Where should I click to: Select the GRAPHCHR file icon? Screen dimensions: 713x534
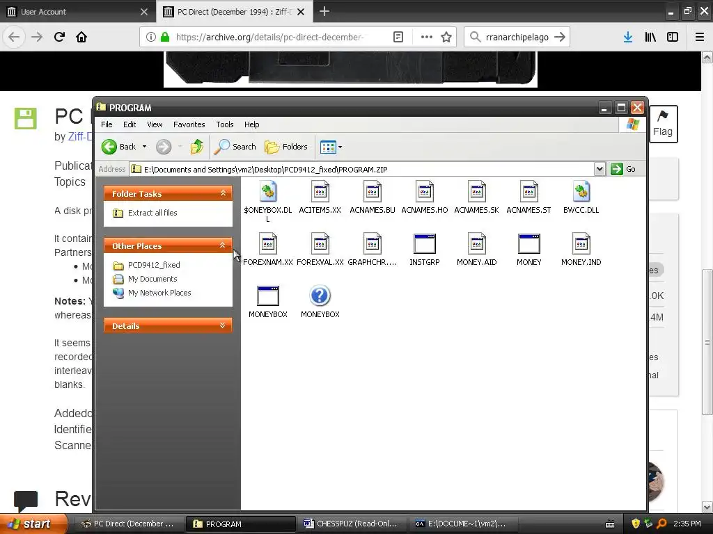tap(373, 243)
